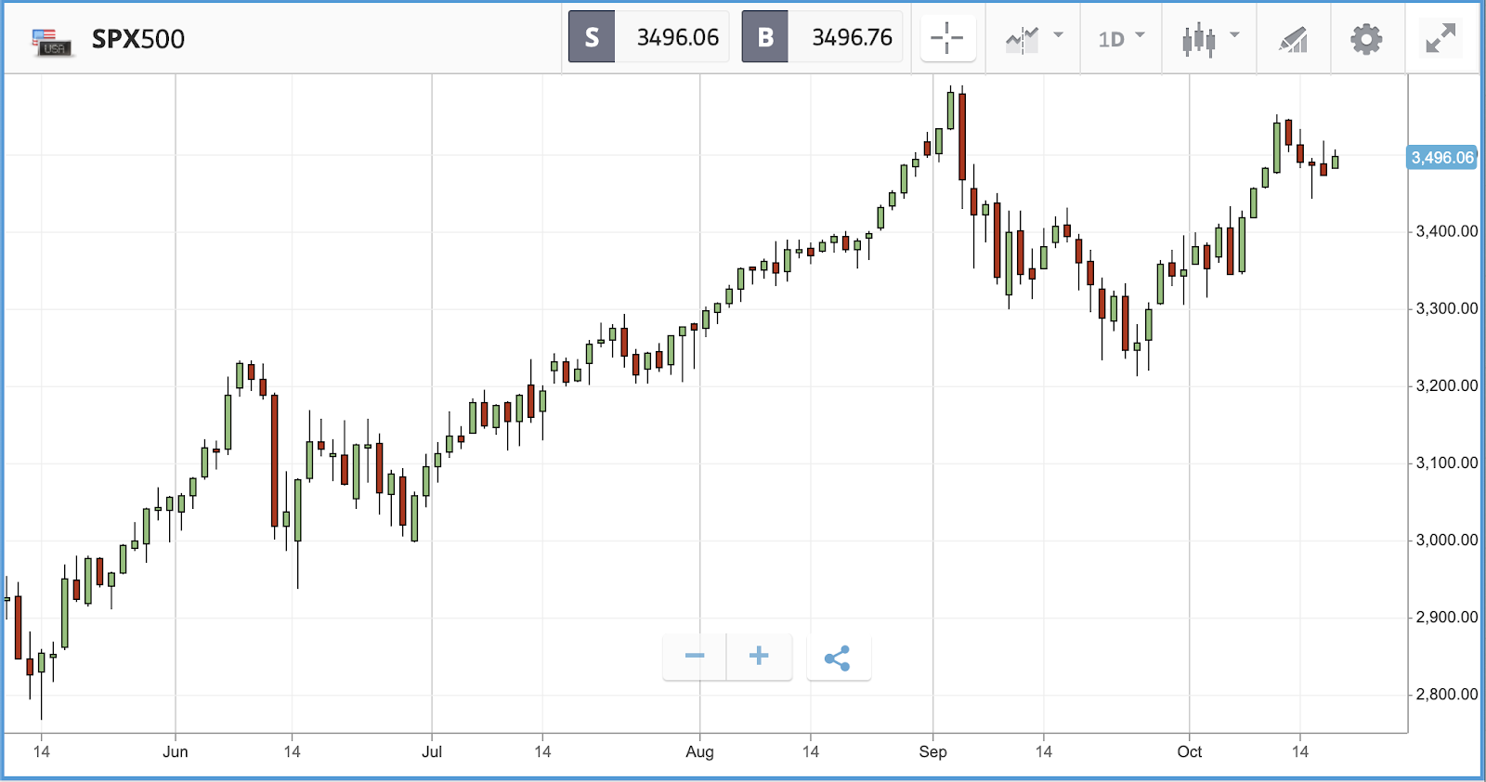
Task: Open the drawing tools pencil-ruler icon
Action: tap(1293, 39)
